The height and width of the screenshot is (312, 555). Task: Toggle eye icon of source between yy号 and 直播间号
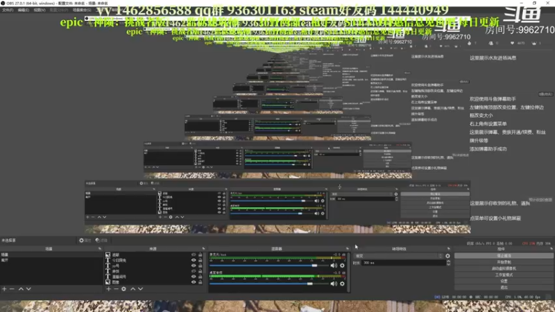tap(194, 271)
